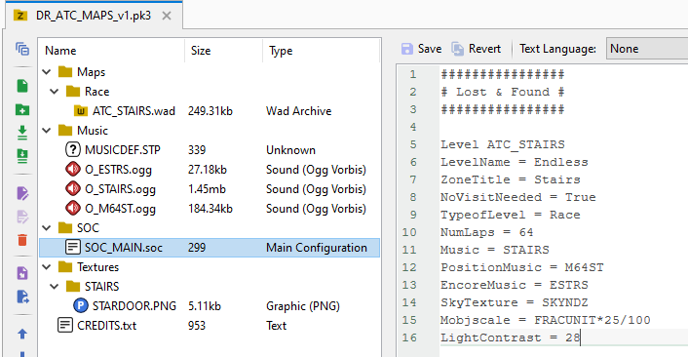Click the 1.45mb size value
688x357 pixels.
(207, 189)
